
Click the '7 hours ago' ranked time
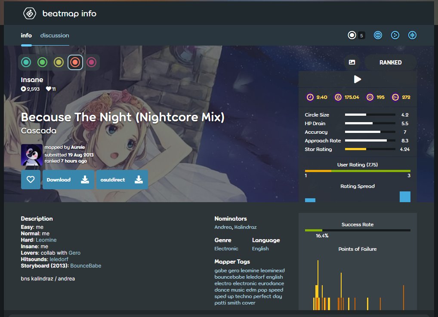74,161
